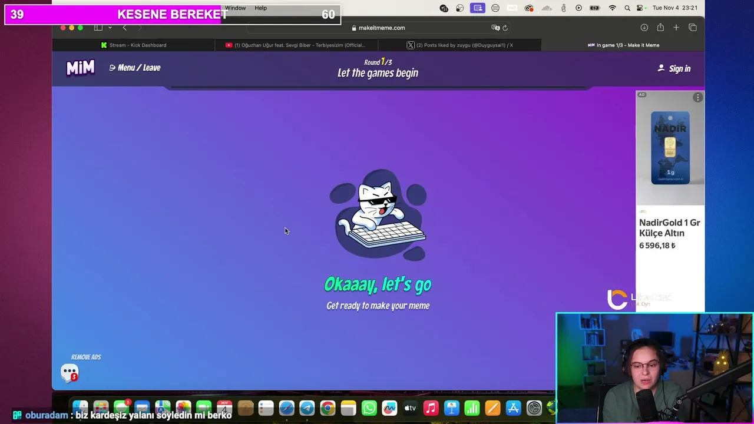Viewport: 754px width, 424px height.
Task: Open the Window menu
Action: [x=235, y=8]
